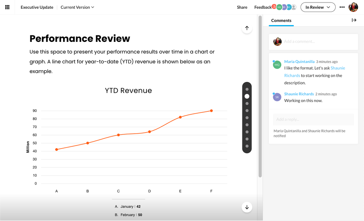The image size is (364, 221).
Task: Click the profile photo beside Add a comment
Action: click(277, 42)
